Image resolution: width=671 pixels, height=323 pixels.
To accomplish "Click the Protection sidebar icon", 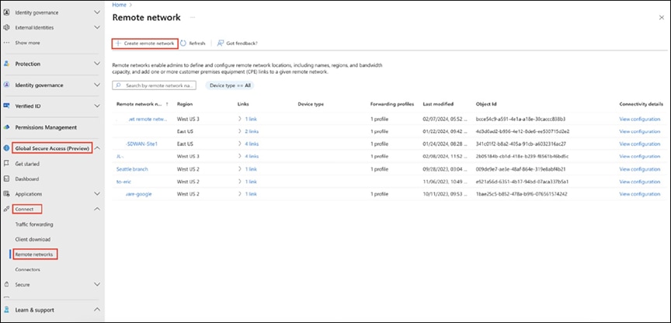I will pos(6,64).
